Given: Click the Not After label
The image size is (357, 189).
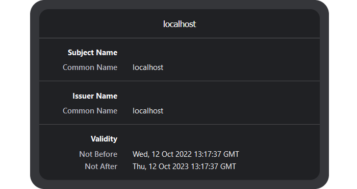Looking at the screenshot, I should coord(101,167).
